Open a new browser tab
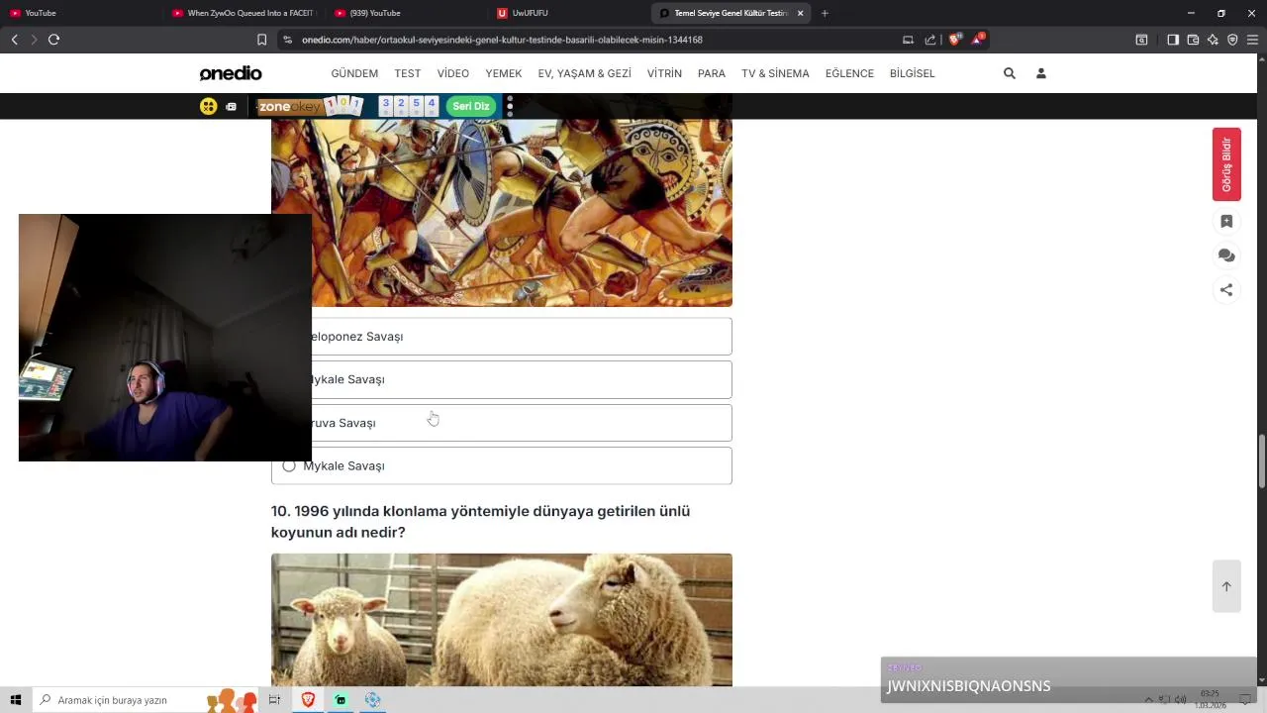 [x=825, y=13]
